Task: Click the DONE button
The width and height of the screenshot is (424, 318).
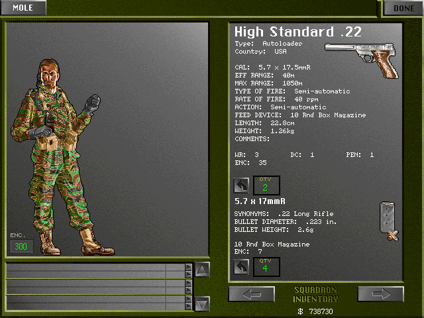Action: point(403,8)
